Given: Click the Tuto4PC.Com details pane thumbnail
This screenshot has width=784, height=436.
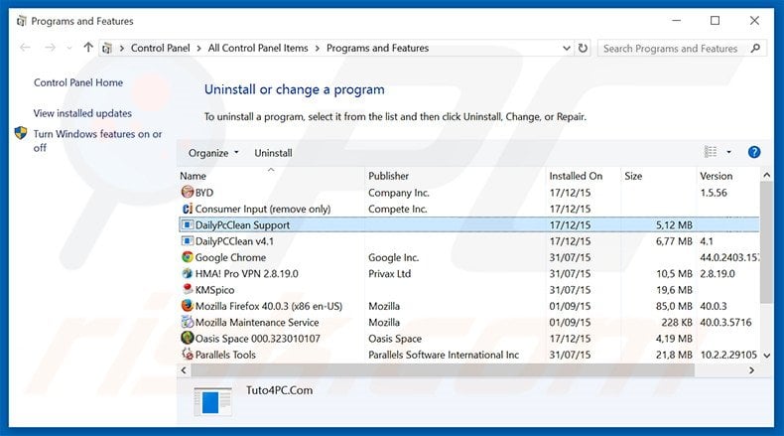Looking at the screenshot, I should (x=213, y=401).
